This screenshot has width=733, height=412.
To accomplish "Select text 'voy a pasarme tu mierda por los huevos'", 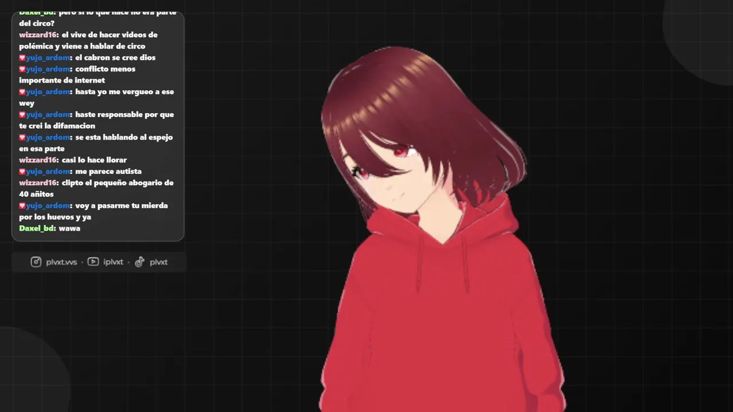I will [93, 212].
